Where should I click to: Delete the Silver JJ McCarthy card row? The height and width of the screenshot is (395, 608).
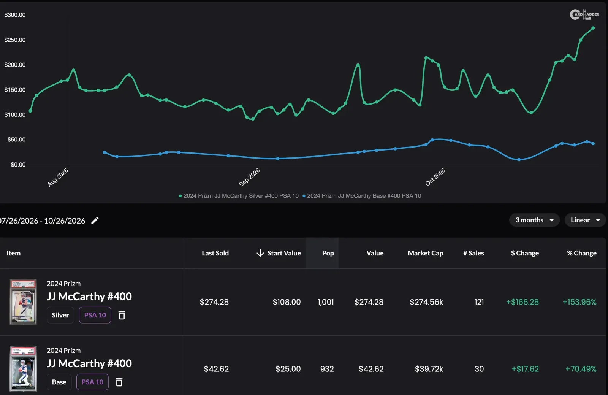coord(122,315)
